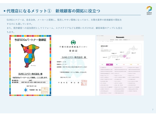This screenshot has width=156, height=117.
Task: Open the first region tab left of purple tab
Action: (x=102, y=64)
